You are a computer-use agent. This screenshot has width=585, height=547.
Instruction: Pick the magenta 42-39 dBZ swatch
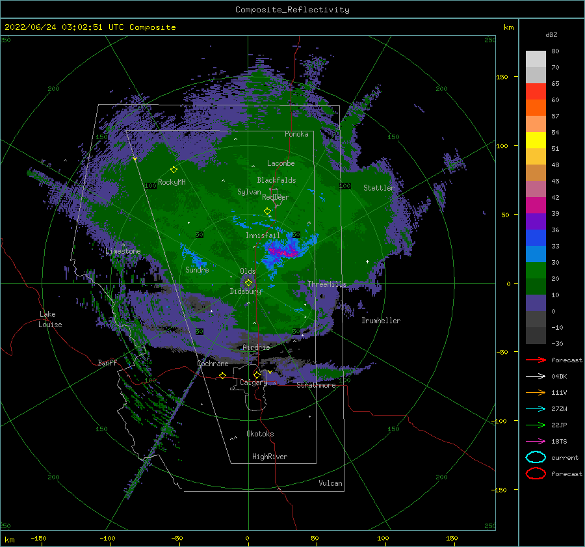click(x=536, y=205)
